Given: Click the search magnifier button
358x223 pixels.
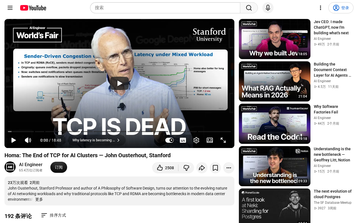Looking at the screenshot, I should (x=249, y=8).
